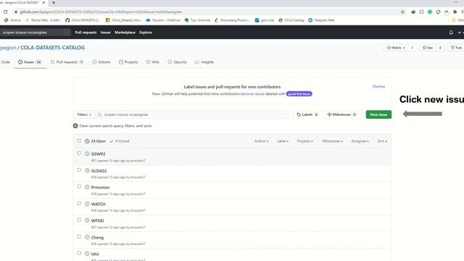Open the Princeton issue

100,187
